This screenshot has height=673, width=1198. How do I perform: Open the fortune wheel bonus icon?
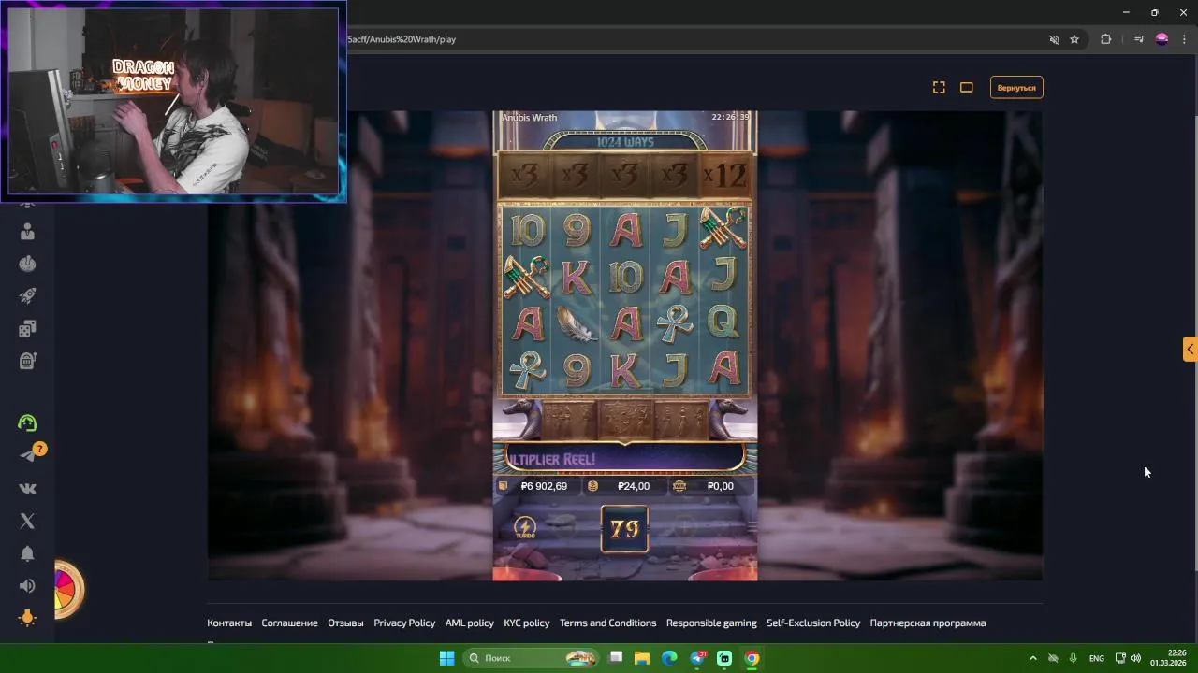[x=66, y=589]
